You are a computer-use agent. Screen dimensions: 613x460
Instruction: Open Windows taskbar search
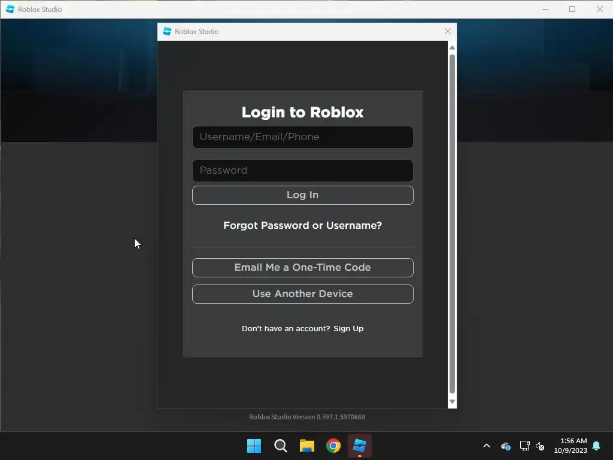pos(281,446)
